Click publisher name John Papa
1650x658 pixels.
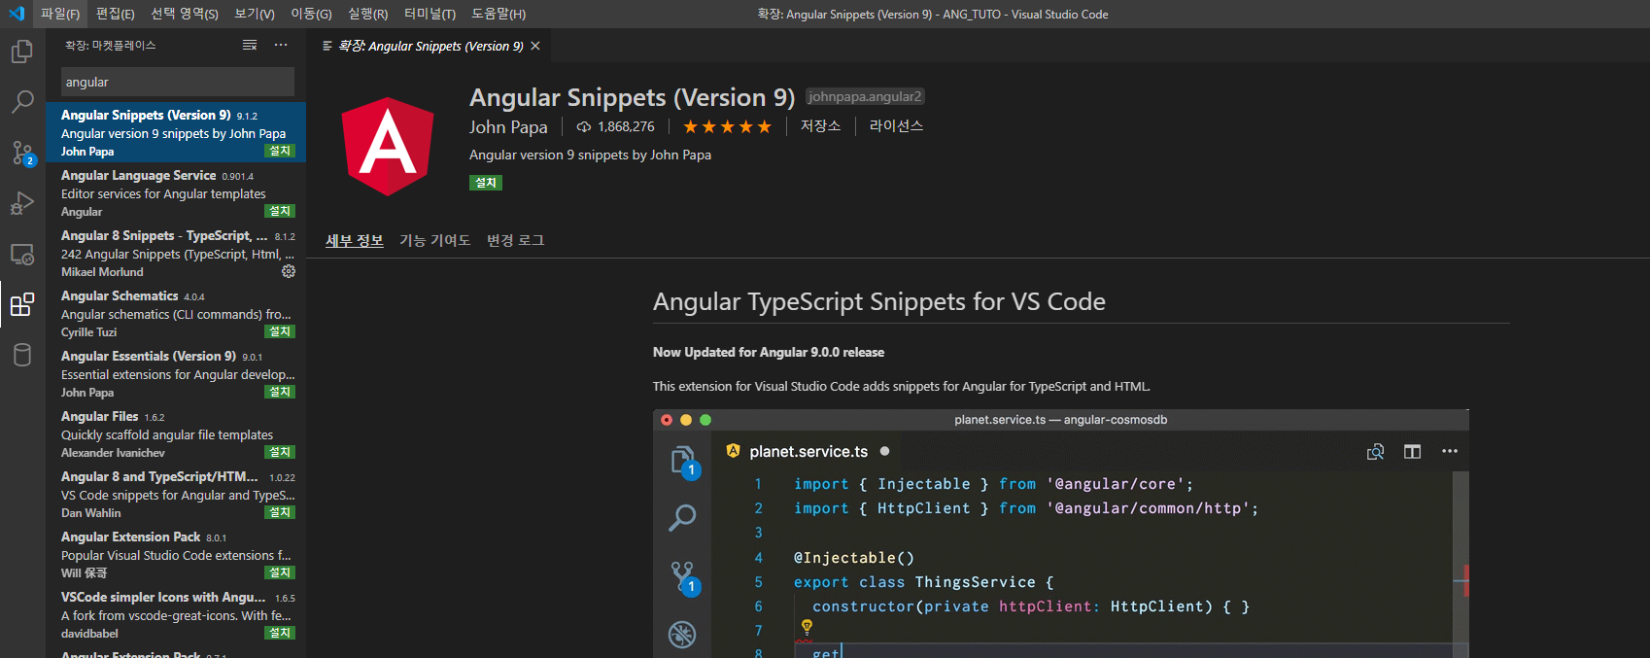coord(508,127)
